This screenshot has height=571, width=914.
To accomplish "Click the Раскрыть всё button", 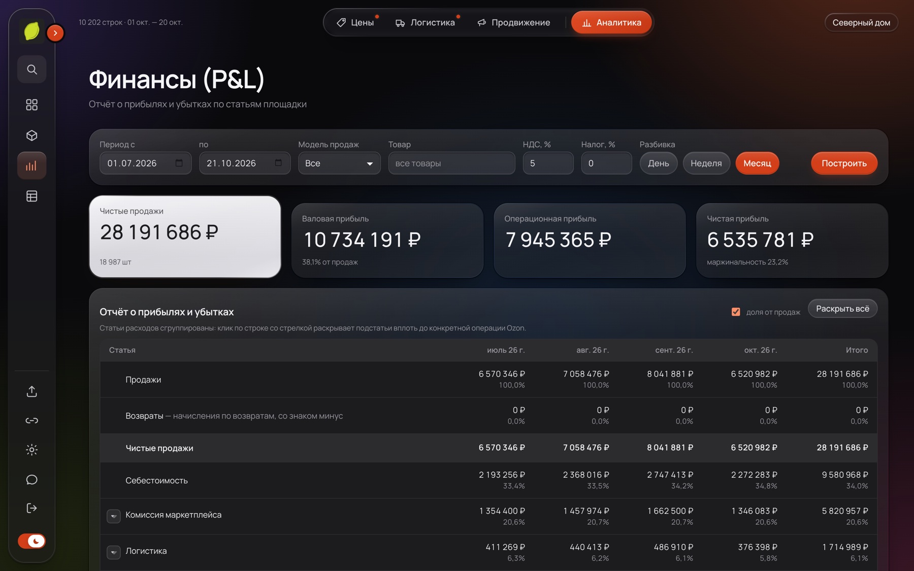I will [842, 309].
